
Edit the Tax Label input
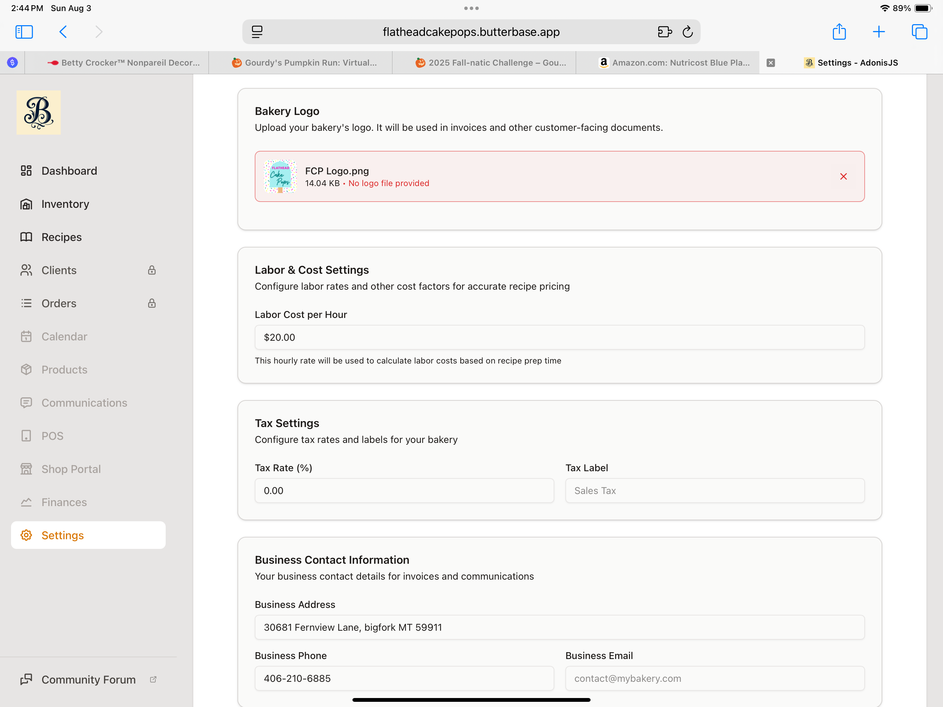[714, 491]
